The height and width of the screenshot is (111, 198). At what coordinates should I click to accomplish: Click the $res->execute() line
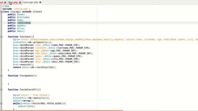24,64
